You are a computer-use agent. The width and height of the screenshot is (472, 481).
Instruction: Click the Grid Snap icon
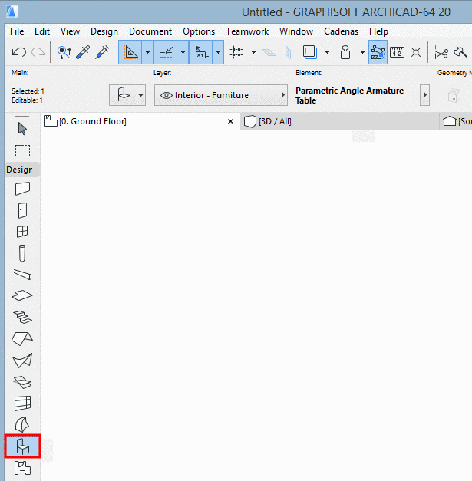[x=236, y=52]
